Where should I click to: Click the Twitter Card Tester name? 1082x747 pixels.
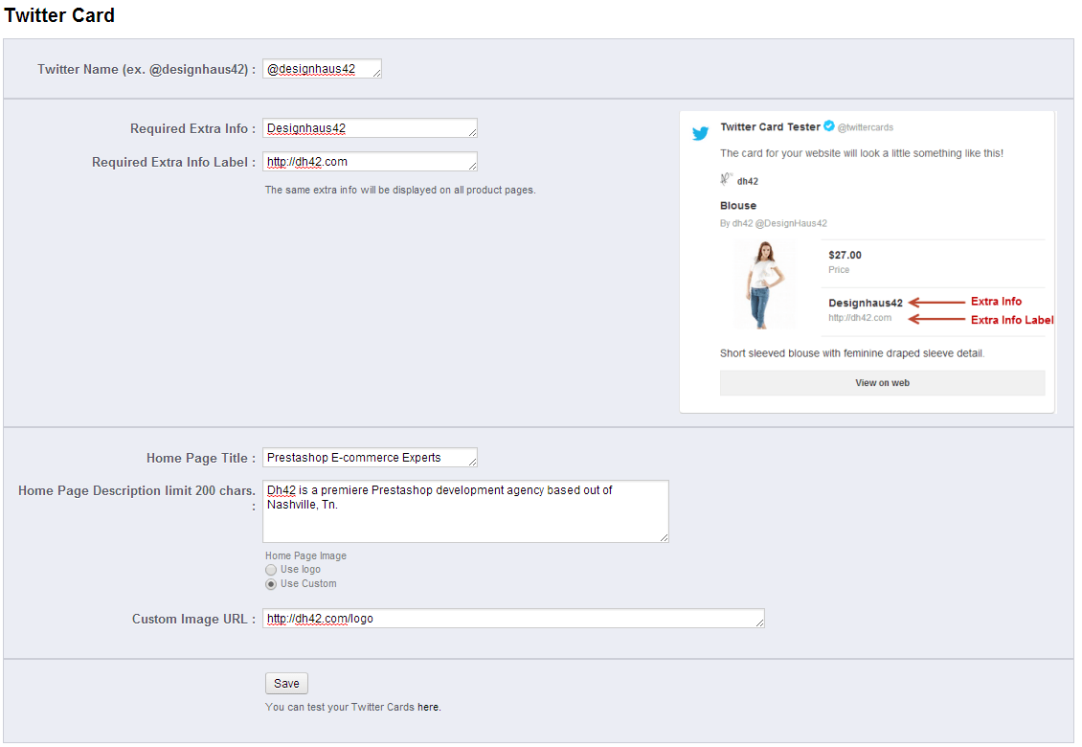(770, 127)
